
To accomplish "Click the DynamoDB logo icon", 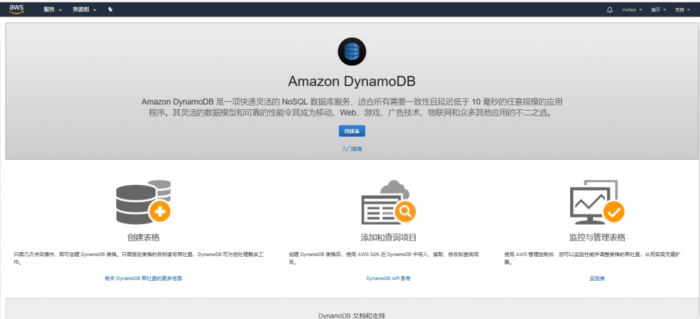I will pyautogui.click(x=352, y=52).
